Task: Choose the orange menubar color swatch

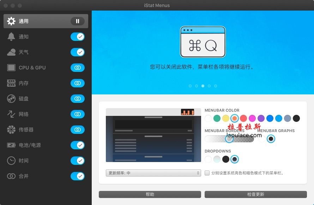Action: pyautogui.click(x=235, y=118)
